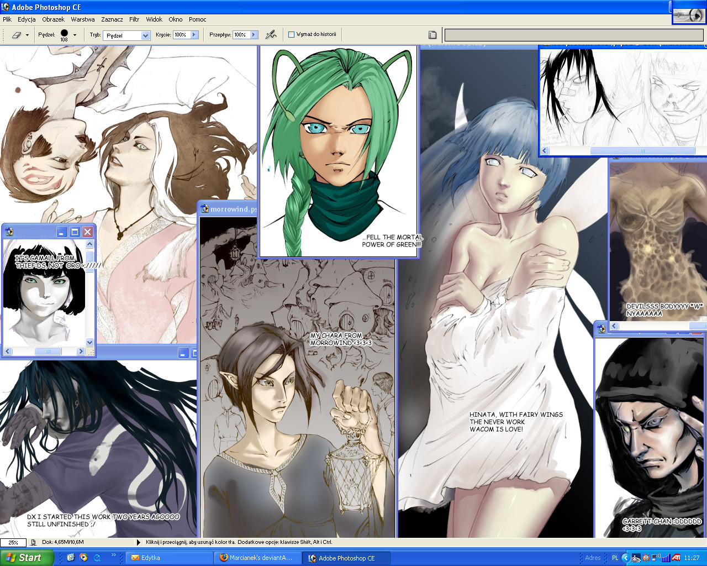
Task: Open the Filtr menu
Action: (x=134, y=19)
